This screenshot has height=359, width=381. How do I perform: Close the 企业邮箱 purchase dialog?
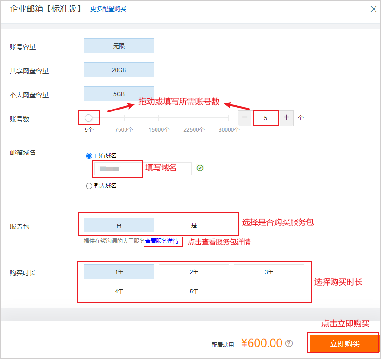(373, 9)
